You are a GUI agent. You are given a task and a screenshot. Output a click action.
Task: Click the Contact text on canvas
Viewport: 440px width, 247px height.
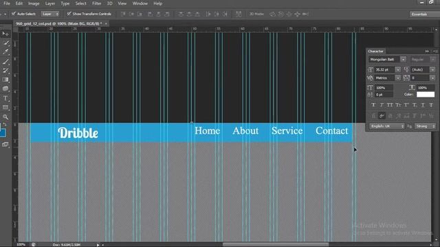point(331,131)
